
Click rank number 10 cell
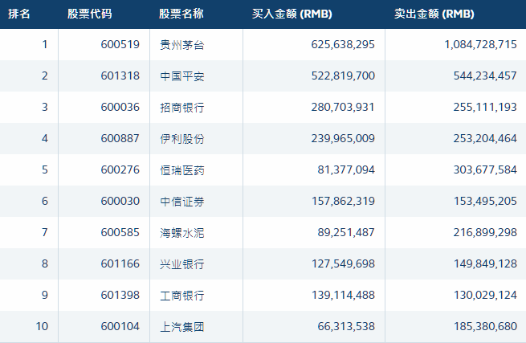(x=42, y=326)
